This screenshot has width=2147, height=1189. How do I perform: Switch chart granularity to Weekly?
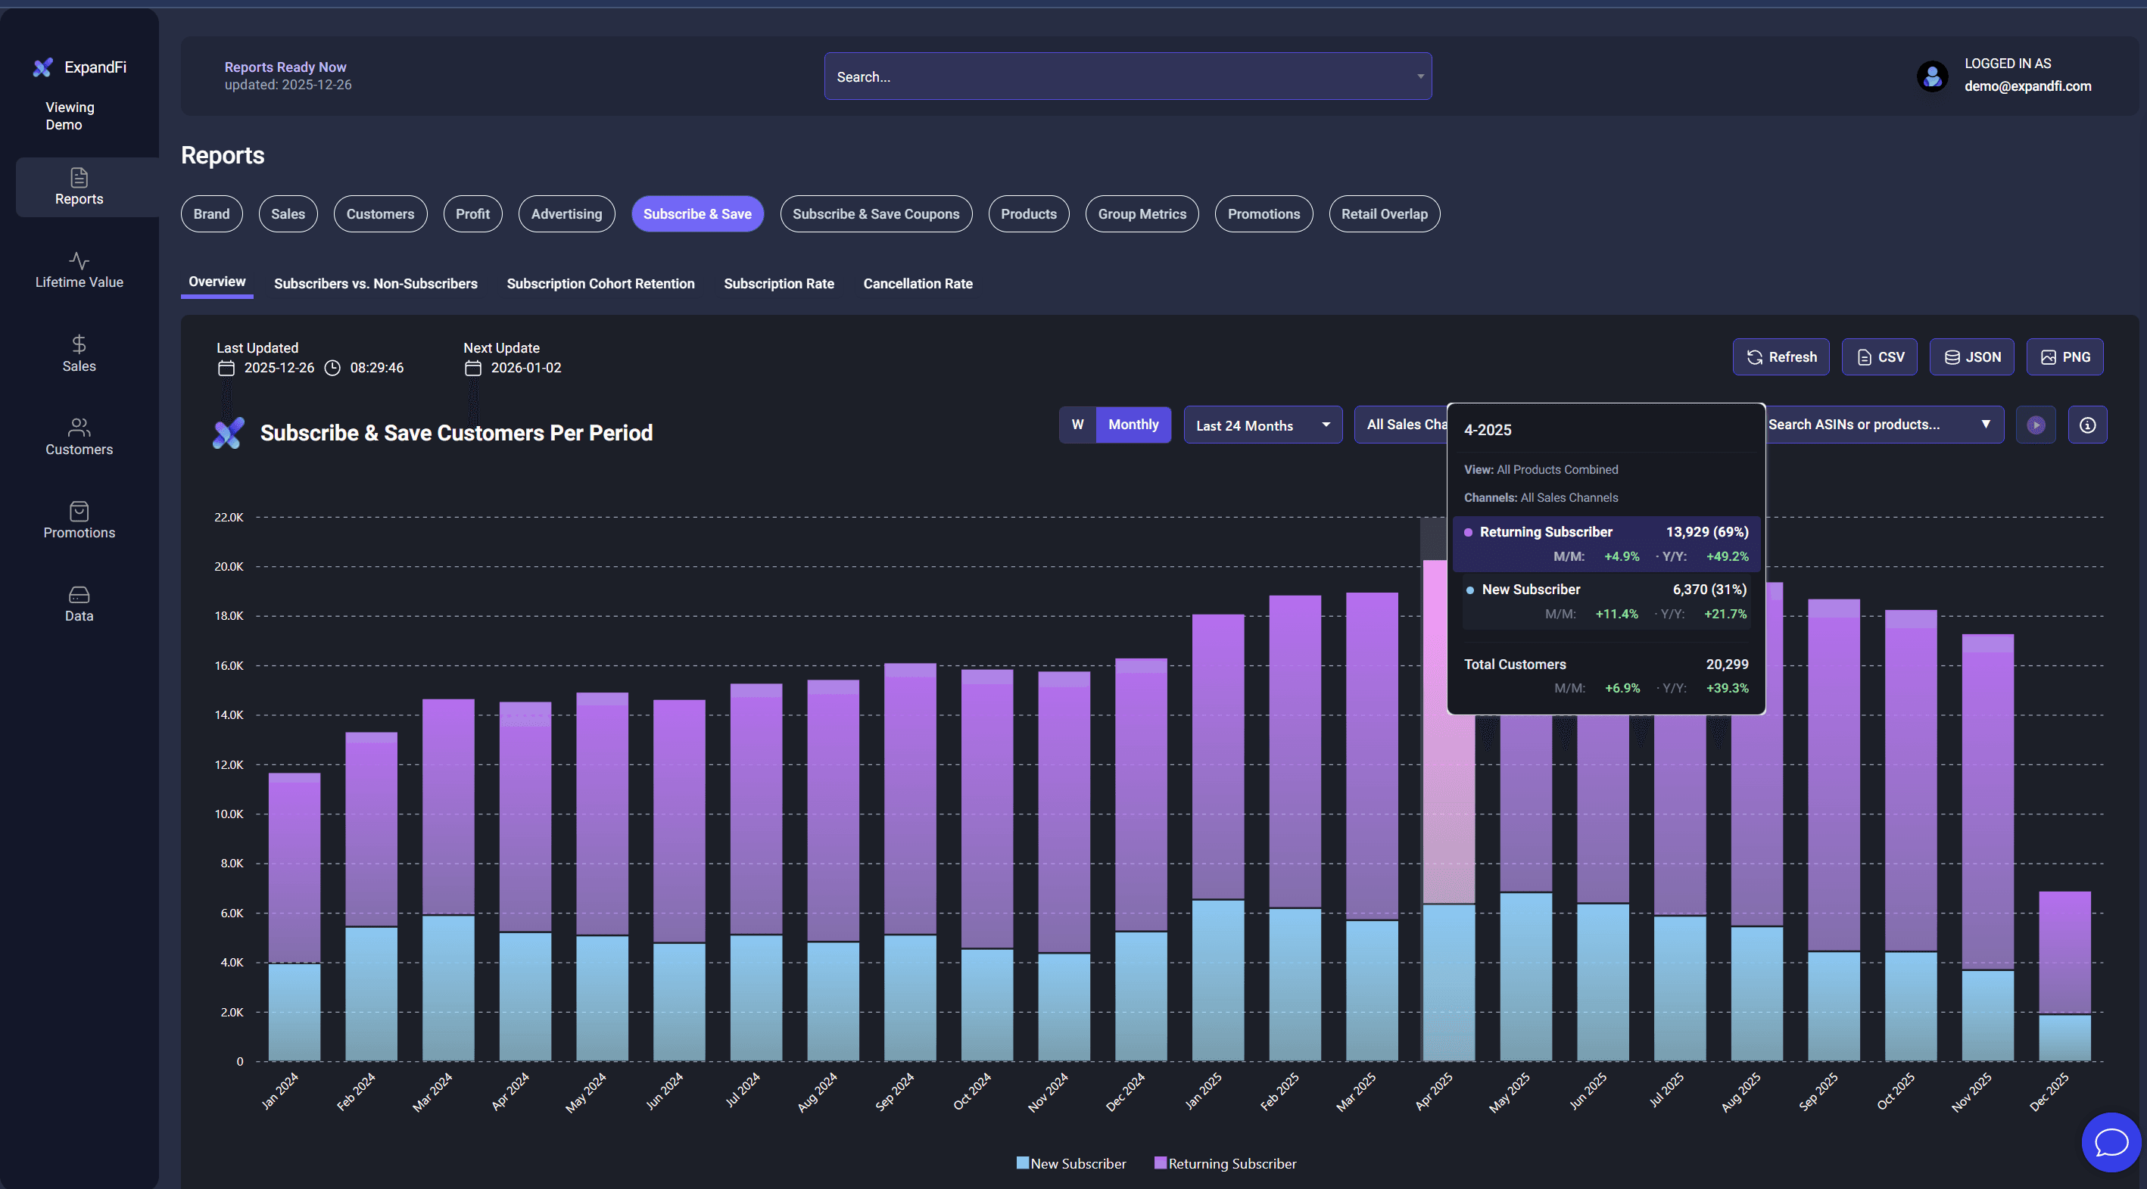[1077, 424]
